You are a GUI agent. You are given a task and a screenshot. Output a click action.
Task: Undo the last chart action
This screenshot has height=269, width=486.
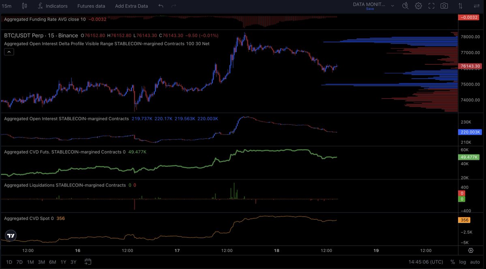click(x=161, y=6)
